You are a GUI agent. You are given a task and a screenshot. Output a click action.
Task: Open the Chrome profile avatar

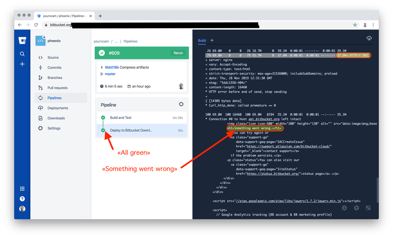pyautogui.click(x=365, y=25)
